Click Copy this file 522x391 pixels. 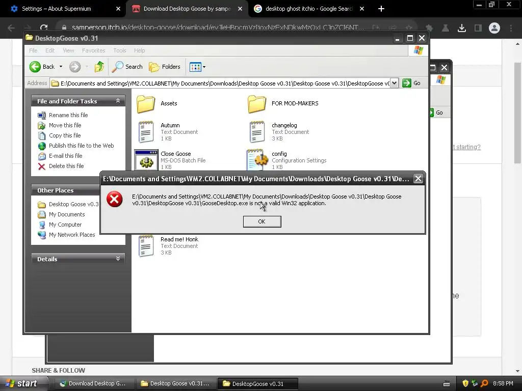(65, 135)
